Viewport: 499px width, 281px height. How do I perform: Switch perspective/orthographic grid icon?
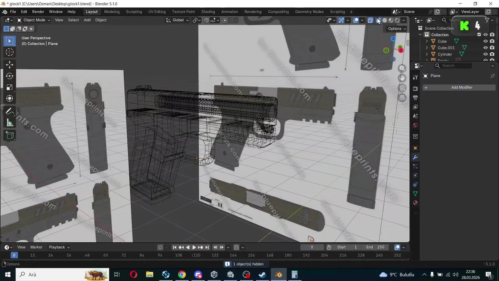pyautogui.click(x=402, y=98)
